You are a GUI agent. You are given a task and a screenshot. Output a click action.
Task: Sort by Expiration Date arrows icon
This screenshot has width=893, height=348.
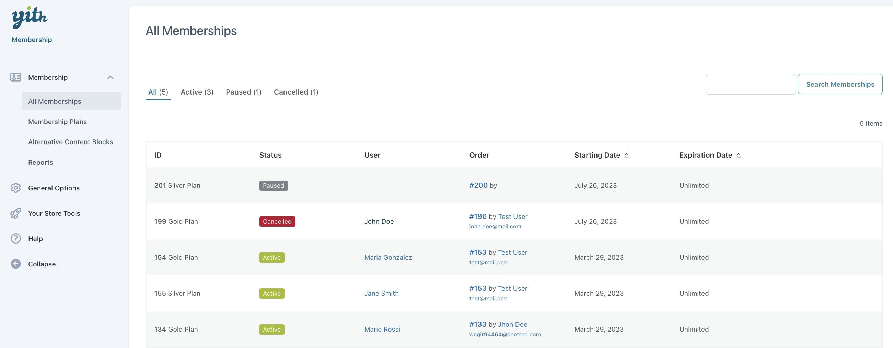click(x=738, y=156)
